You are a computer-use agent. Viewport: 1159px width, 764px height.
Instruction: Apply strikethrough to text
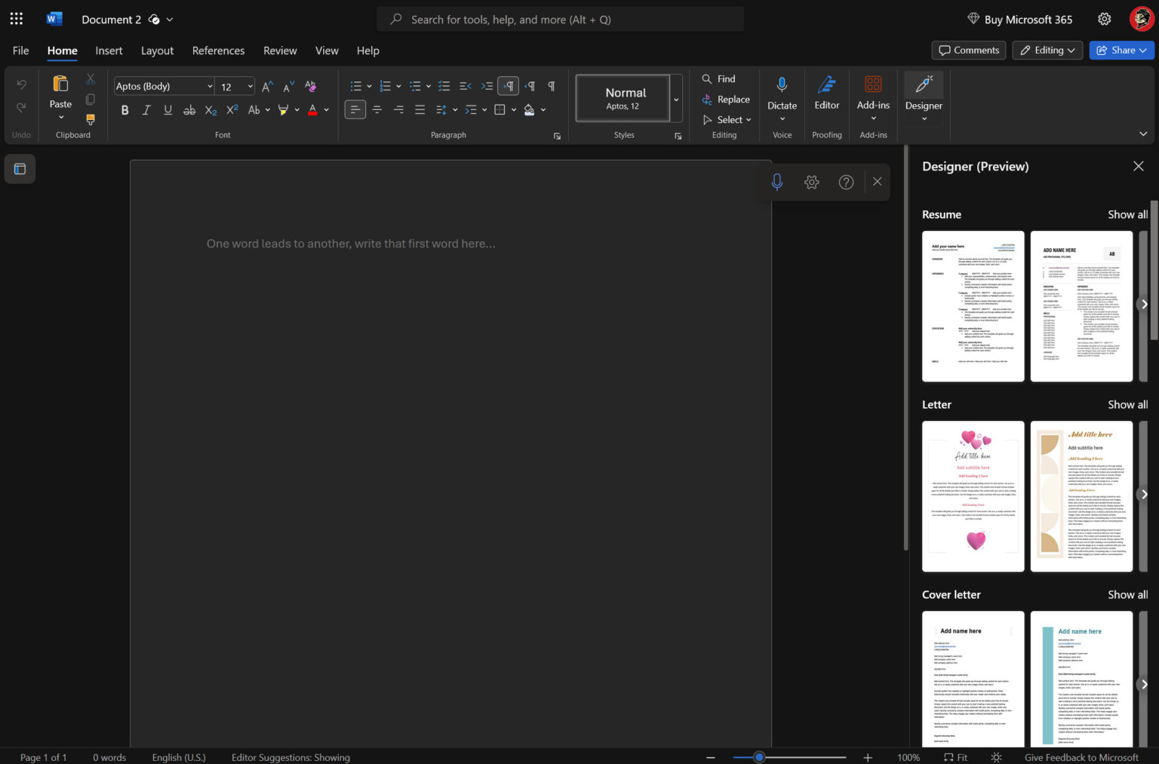[x=189, y=109]
